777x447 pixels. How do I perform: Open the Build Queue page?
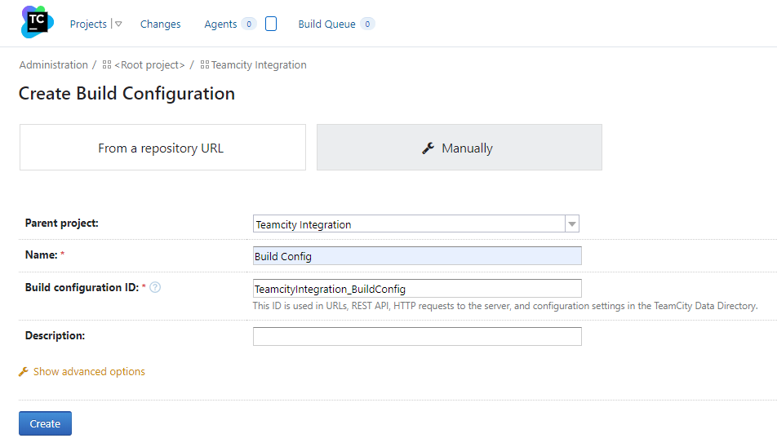click(x=326, y=24)
